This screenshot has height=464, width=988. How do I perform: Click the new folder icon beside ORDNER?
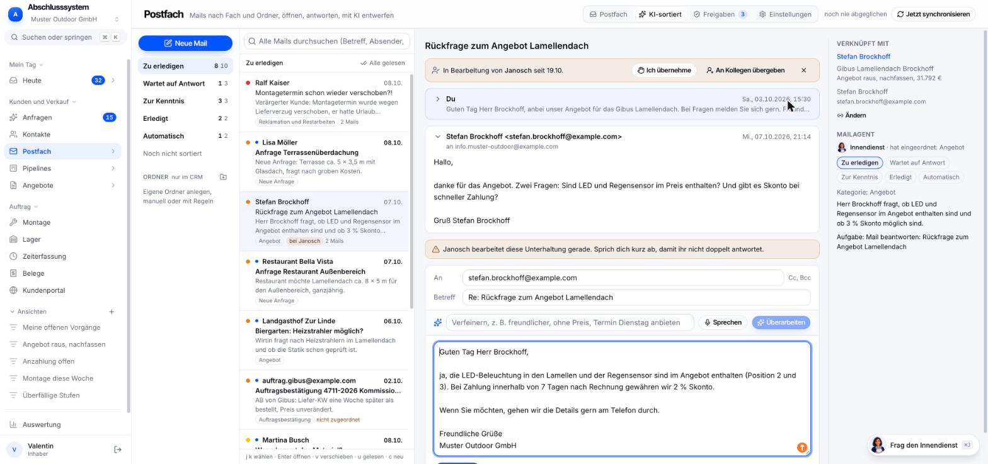[223, 177]
